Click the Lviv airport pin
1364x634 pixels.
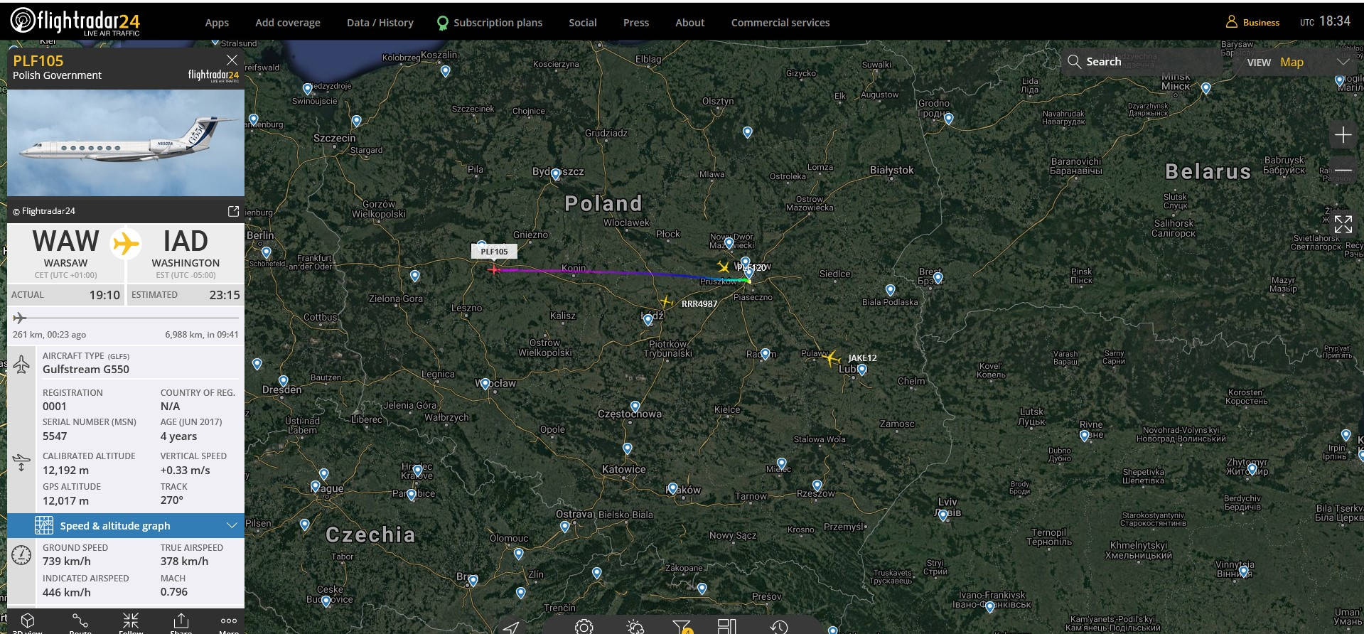click(x=943, y=516)
